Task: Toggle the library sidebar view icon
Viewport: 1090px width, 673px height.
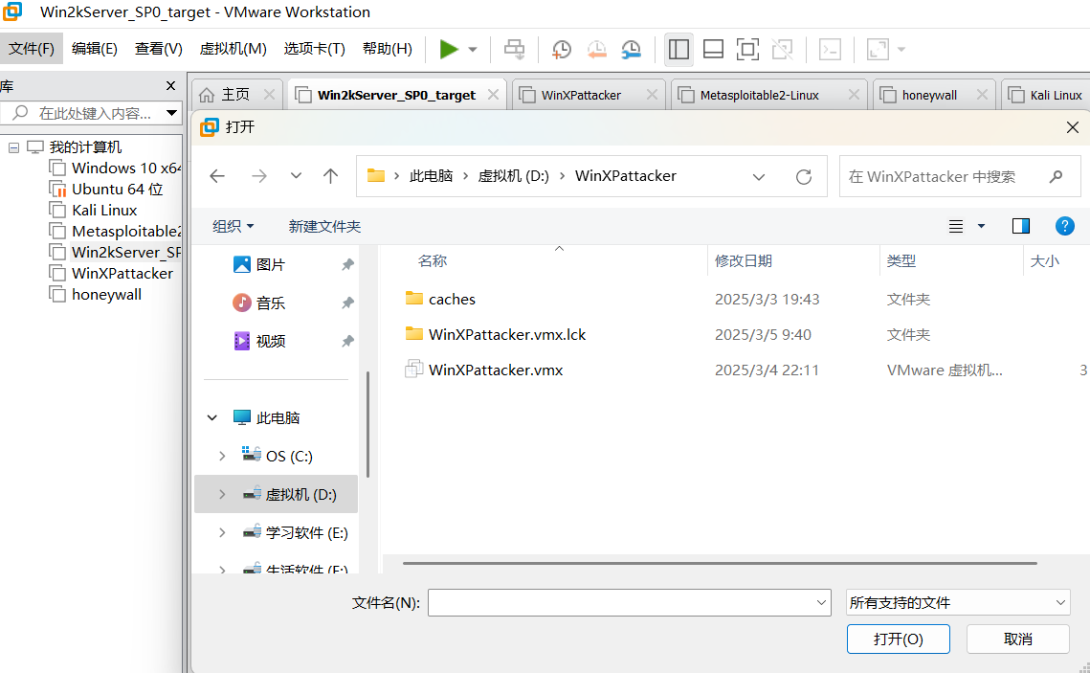Action: coord(678,50)
